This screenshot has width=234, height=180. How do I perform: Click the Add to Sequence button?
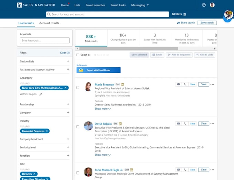coord(179,55)
